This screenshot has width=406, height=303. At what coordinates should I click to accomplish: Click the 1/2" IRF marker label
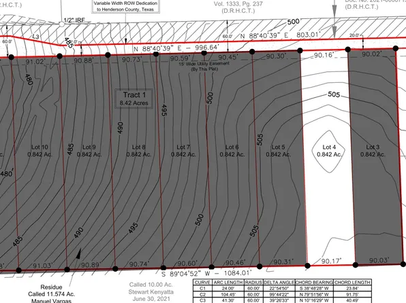pos(74,20)
